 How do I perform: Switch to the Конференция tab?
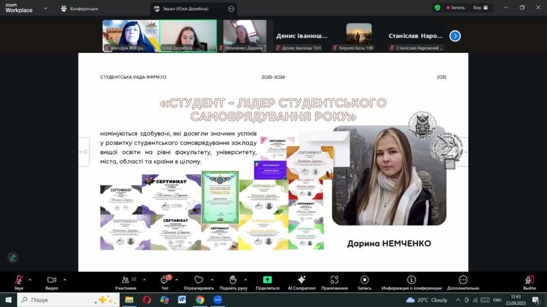click(79, 9)
